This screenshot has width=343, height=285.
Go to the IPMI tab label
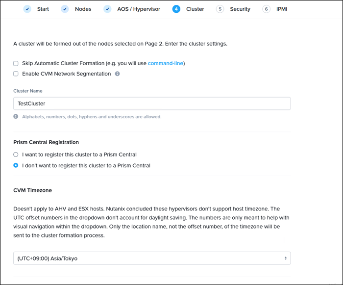[281, 9]
